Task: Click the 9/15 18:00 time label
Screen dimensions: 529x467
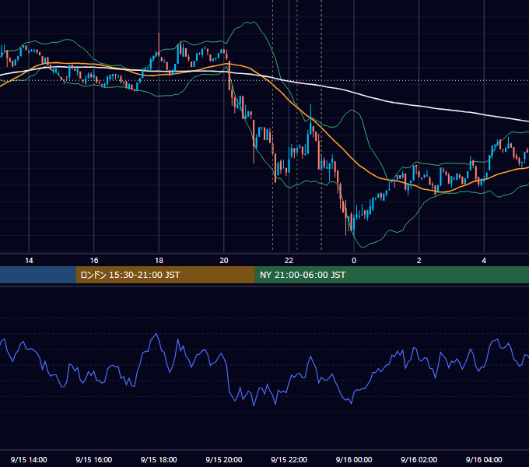Action: coord(159,459)
